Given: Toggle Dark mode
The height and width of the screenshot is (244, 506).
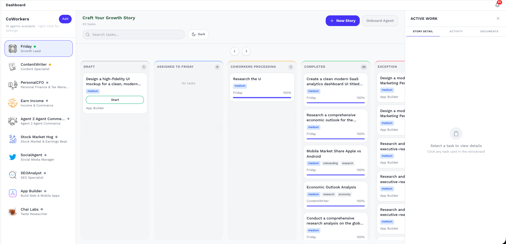Looking at the screenshot, I should pyautogui.click(x=198, y=34).
